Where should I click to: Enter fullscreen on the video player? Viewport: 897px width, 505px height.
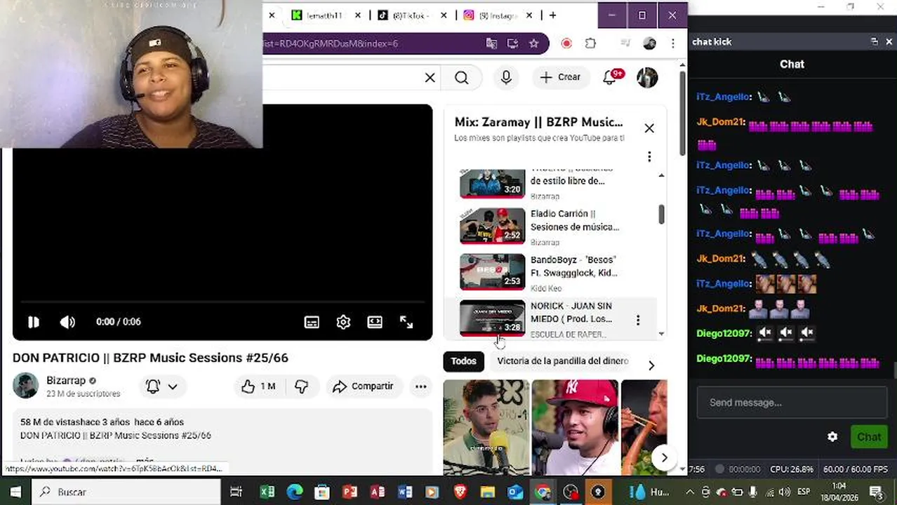click(x=406, y=322)
